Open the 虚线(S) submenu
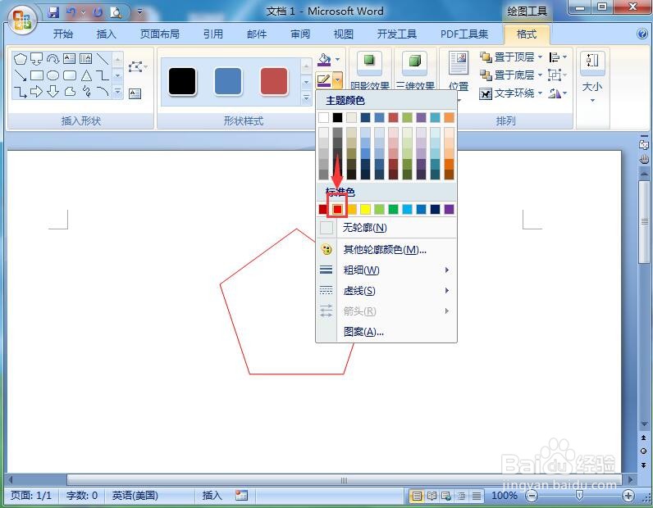This screenshot has height=508, width=653. (x=386, y=290)
